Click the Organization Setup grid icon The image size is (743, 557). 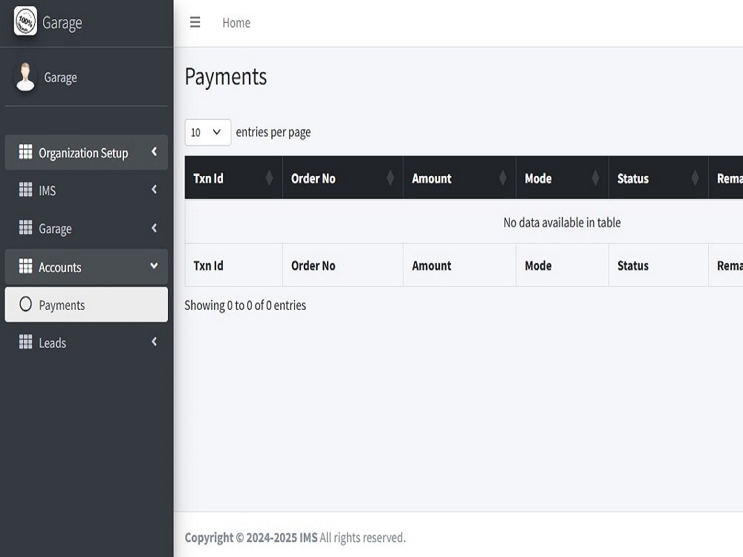coord(25,152)
